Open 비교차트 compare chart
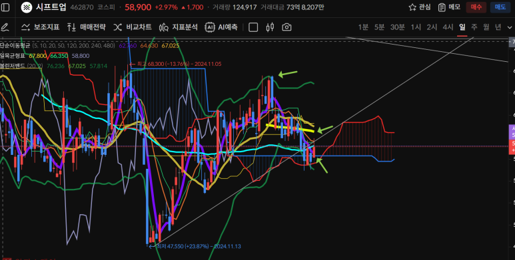This screenshot has width=515, height=260. [x=133, y=27]
